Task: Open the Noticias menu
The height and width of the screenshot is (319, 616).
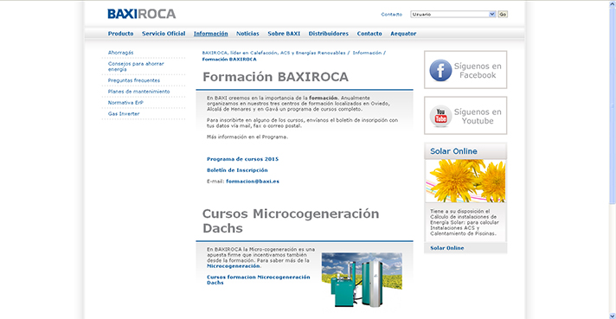Action: point(247,34)
